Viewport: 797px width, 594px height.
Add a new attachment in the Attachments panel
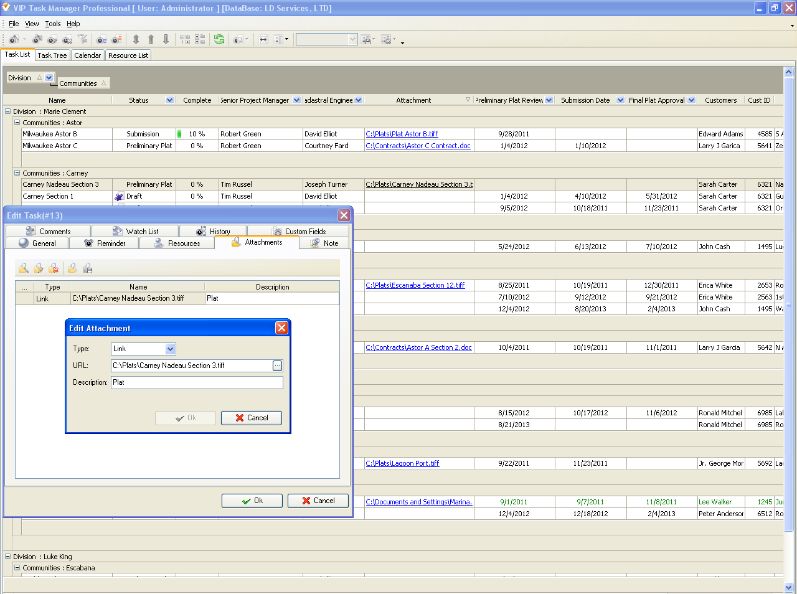[x=23, y=268]
